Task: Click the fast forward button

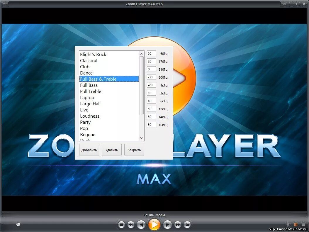Action: (x=178, y=224)
